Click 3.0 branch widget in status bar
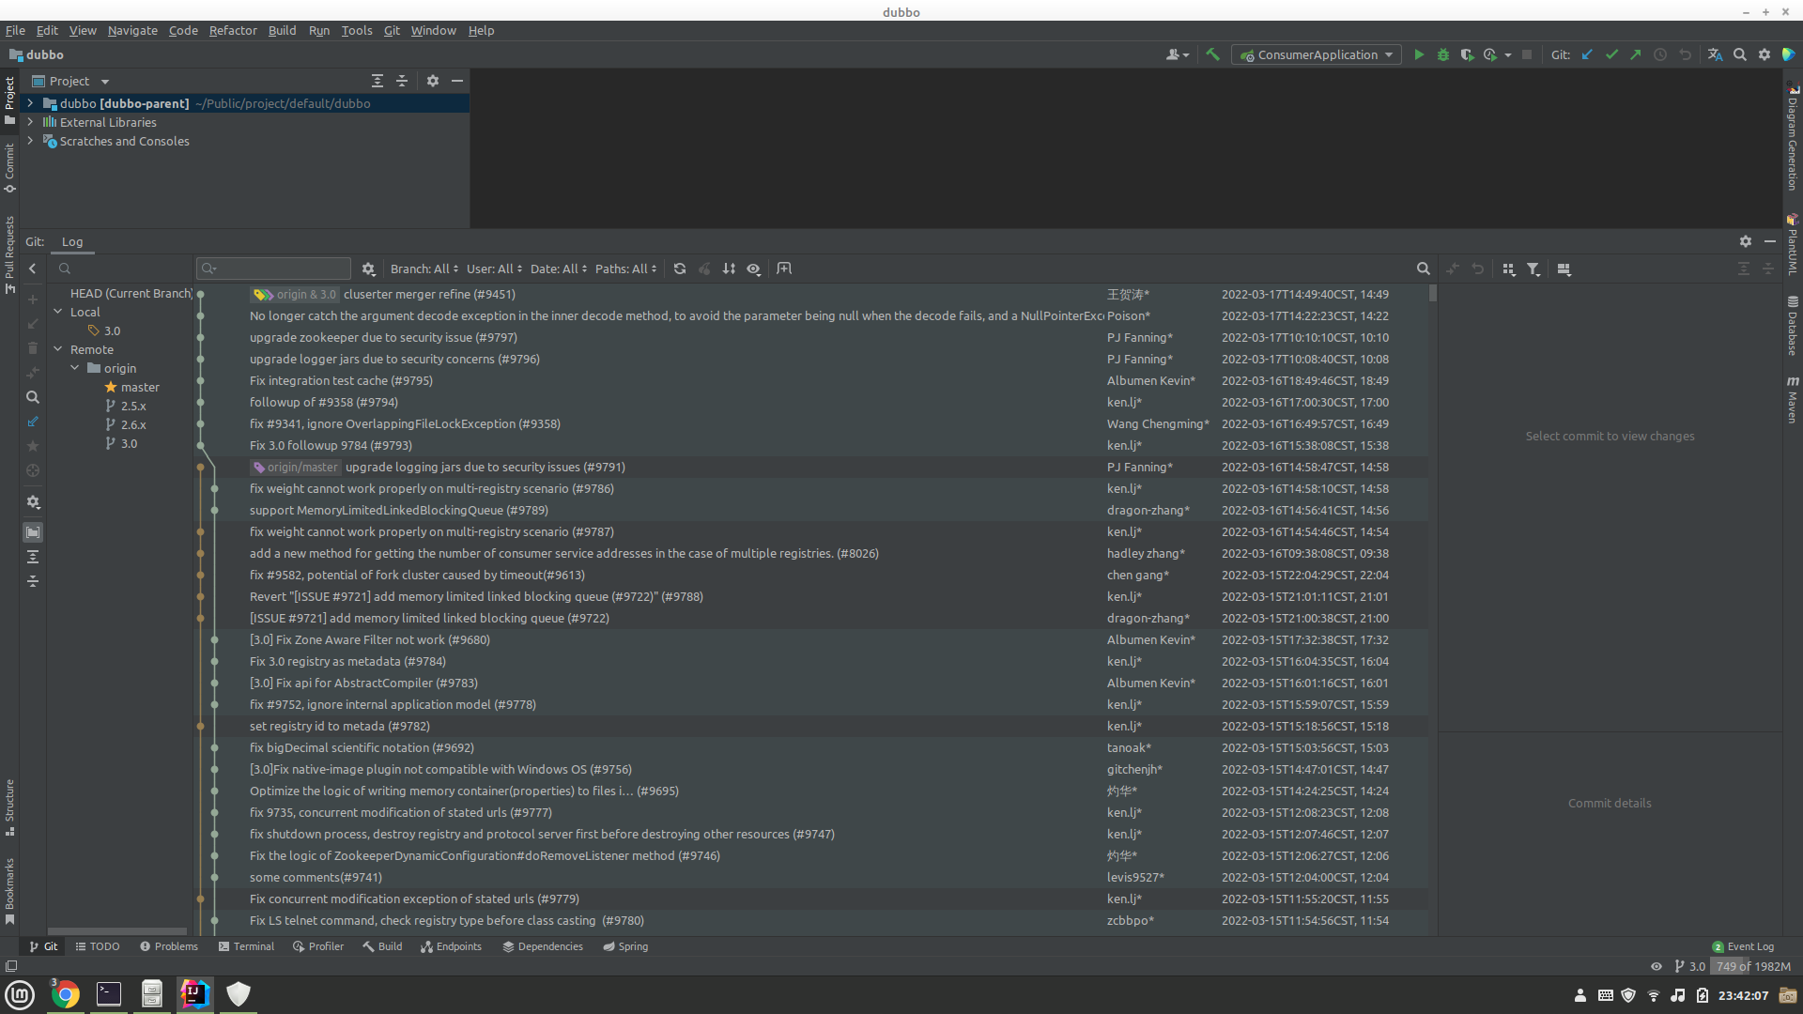The width and height of the screenshot is (1803, 1014). click(x=1689, y=966)
